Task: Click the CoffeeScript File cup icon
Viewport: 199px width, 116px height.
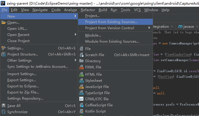Action: coord(81,105)
